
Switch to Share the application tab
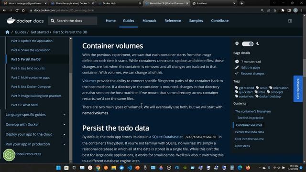[72, 3]
